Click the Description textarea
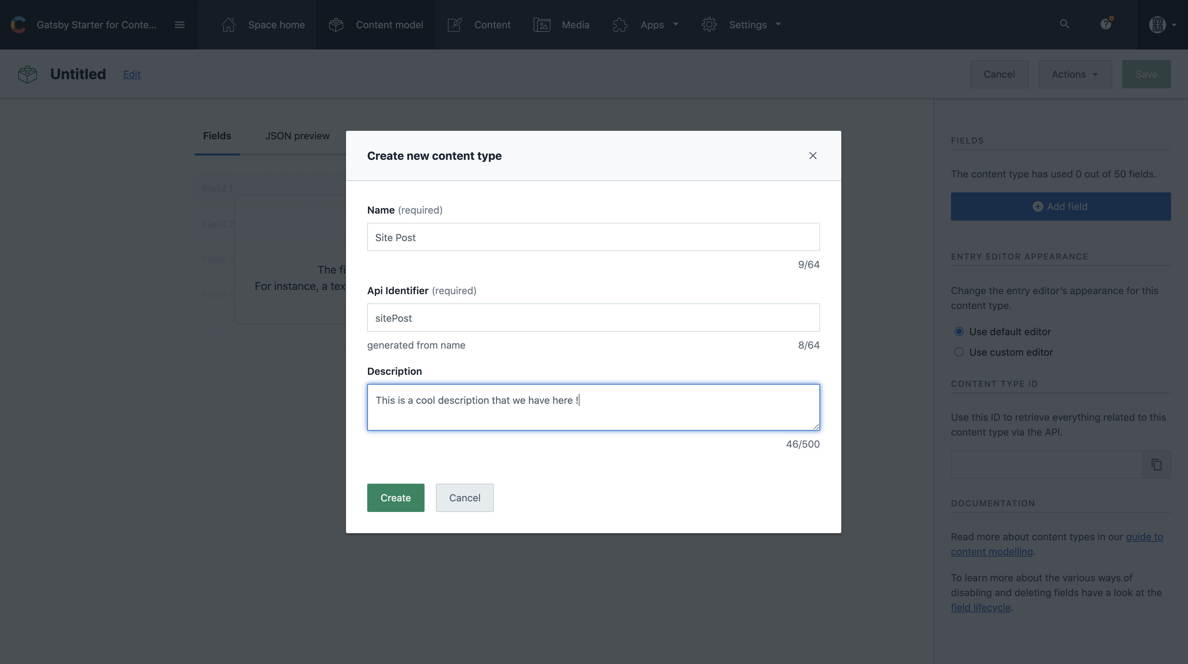1188x664 pixels. 593,407
